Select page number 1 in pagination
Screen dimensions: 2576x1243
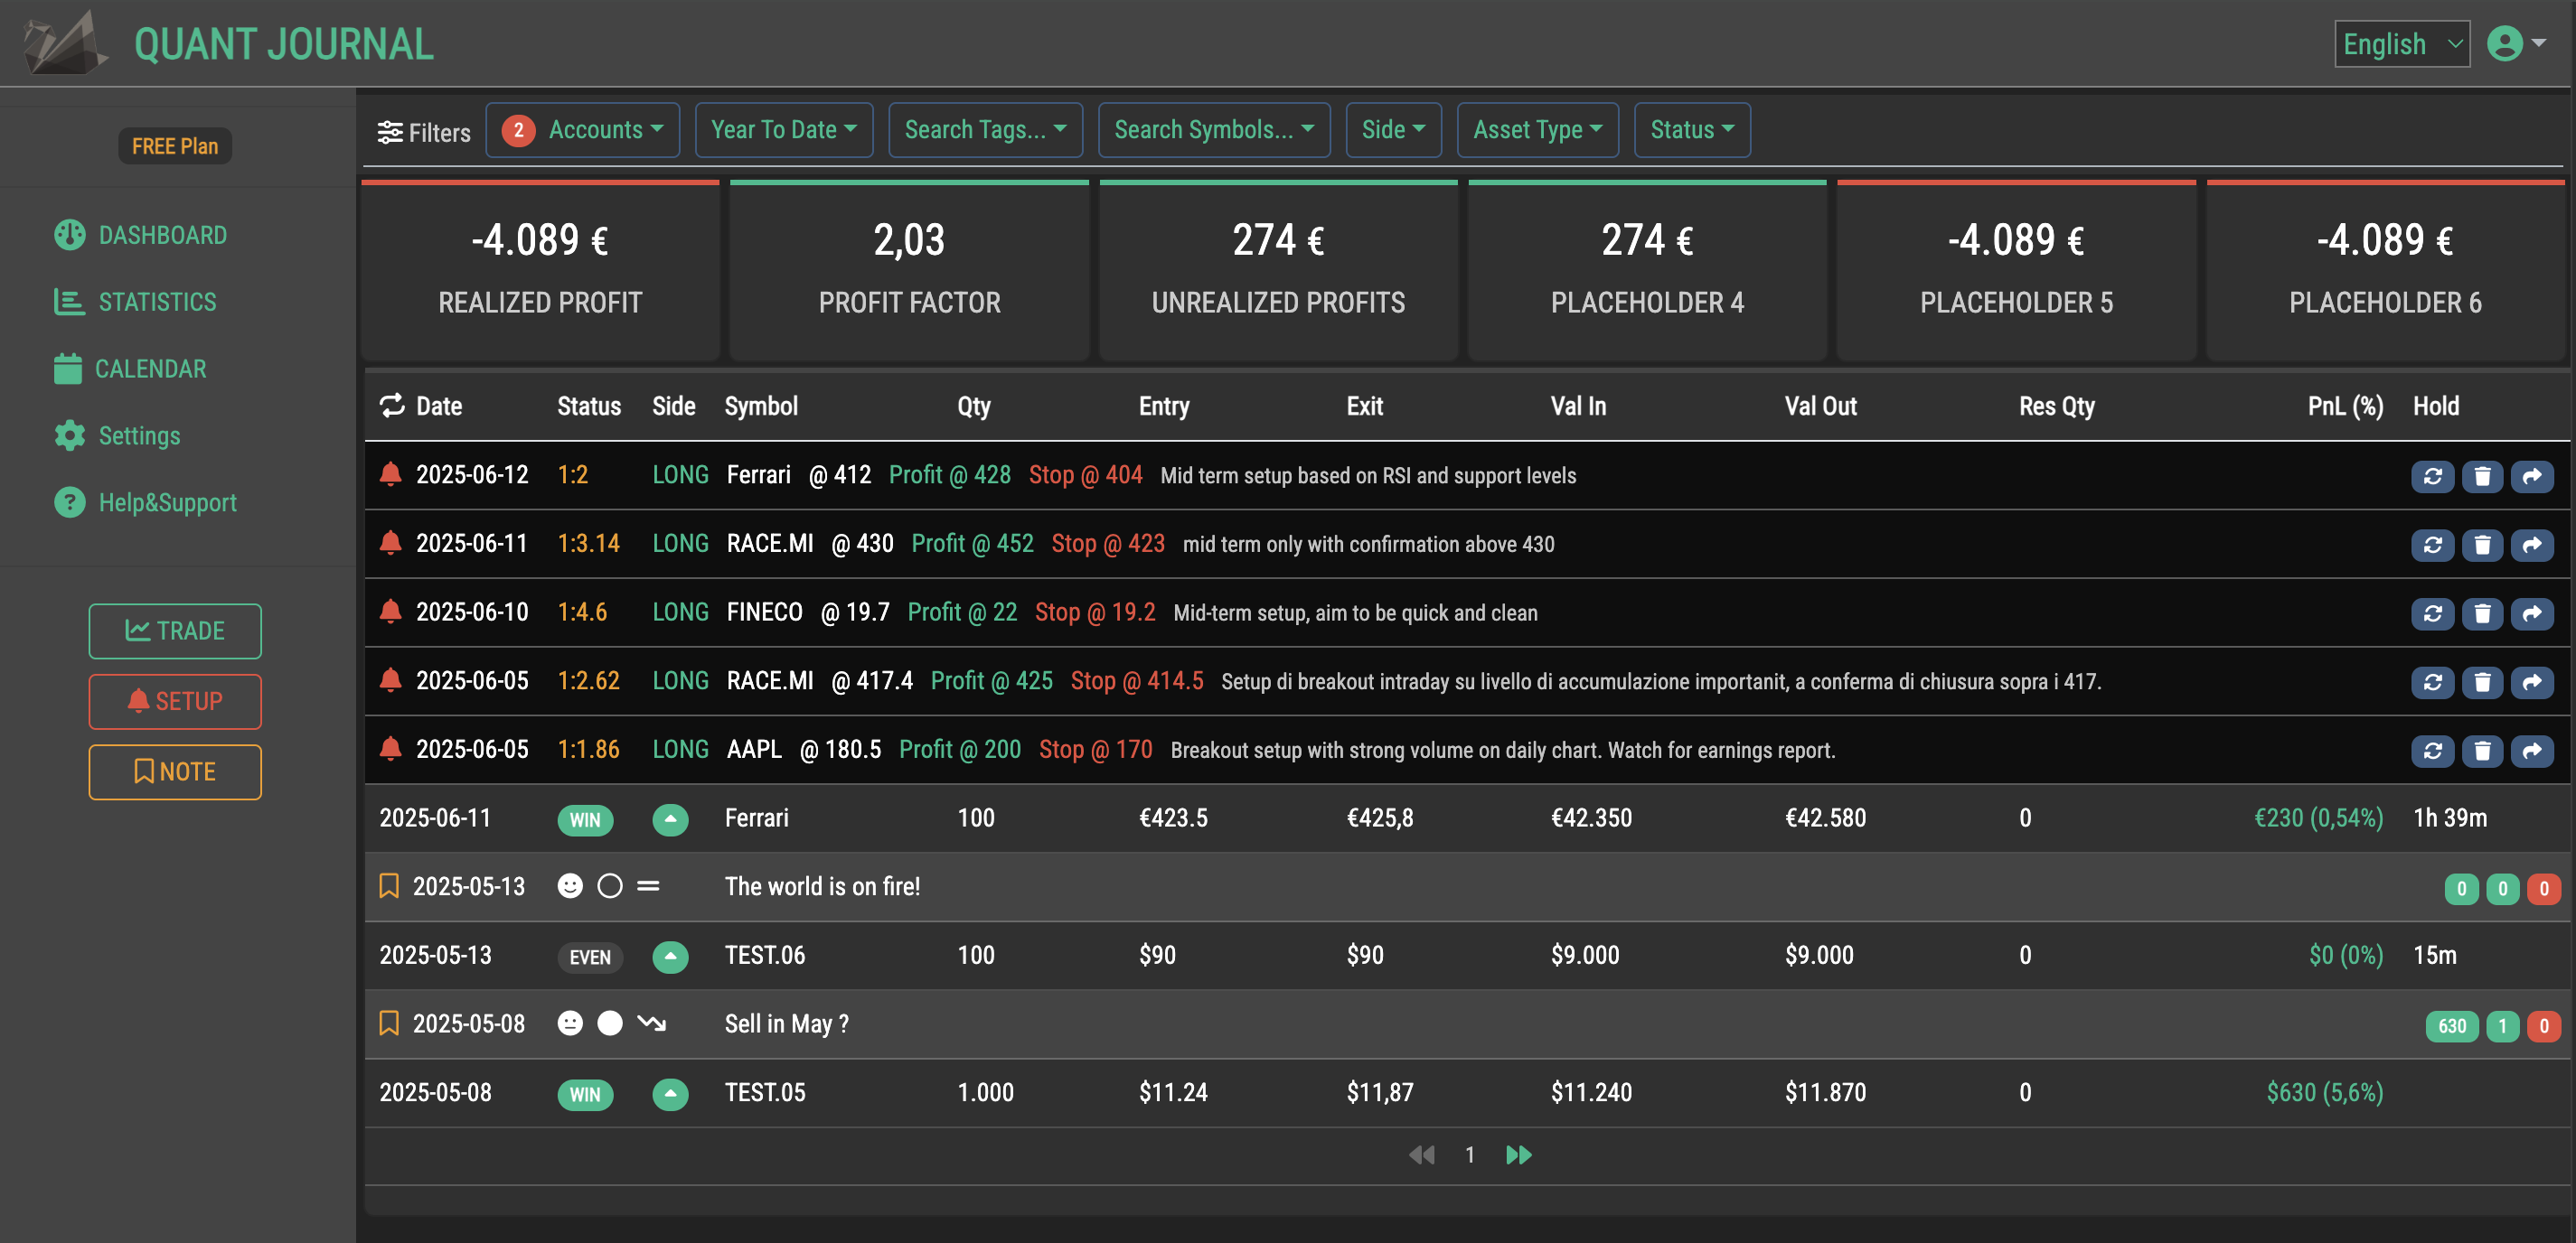click(1470, 1155)
